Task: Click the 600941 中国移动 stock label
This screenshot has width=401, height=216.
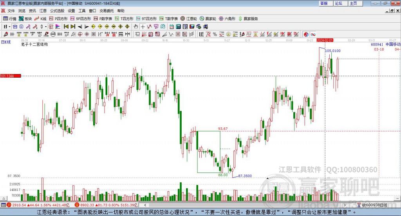Action: pos(386,44)
